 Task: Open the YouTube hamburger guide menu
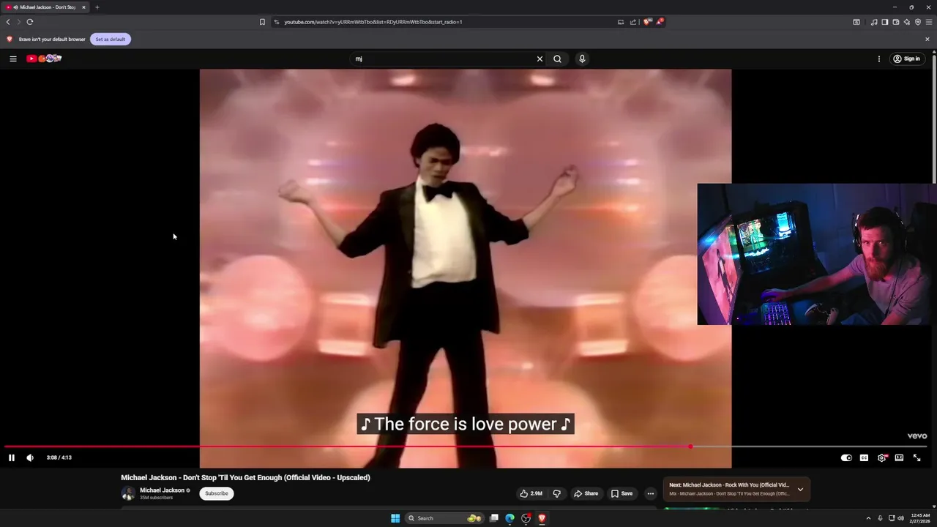pyautogui.click(x=12, y=59)
